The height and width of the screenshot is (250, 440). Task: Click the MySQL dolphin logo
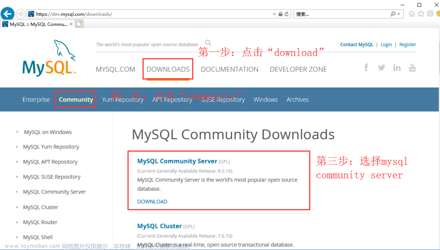pyautogui.click(x=49, y=58)
